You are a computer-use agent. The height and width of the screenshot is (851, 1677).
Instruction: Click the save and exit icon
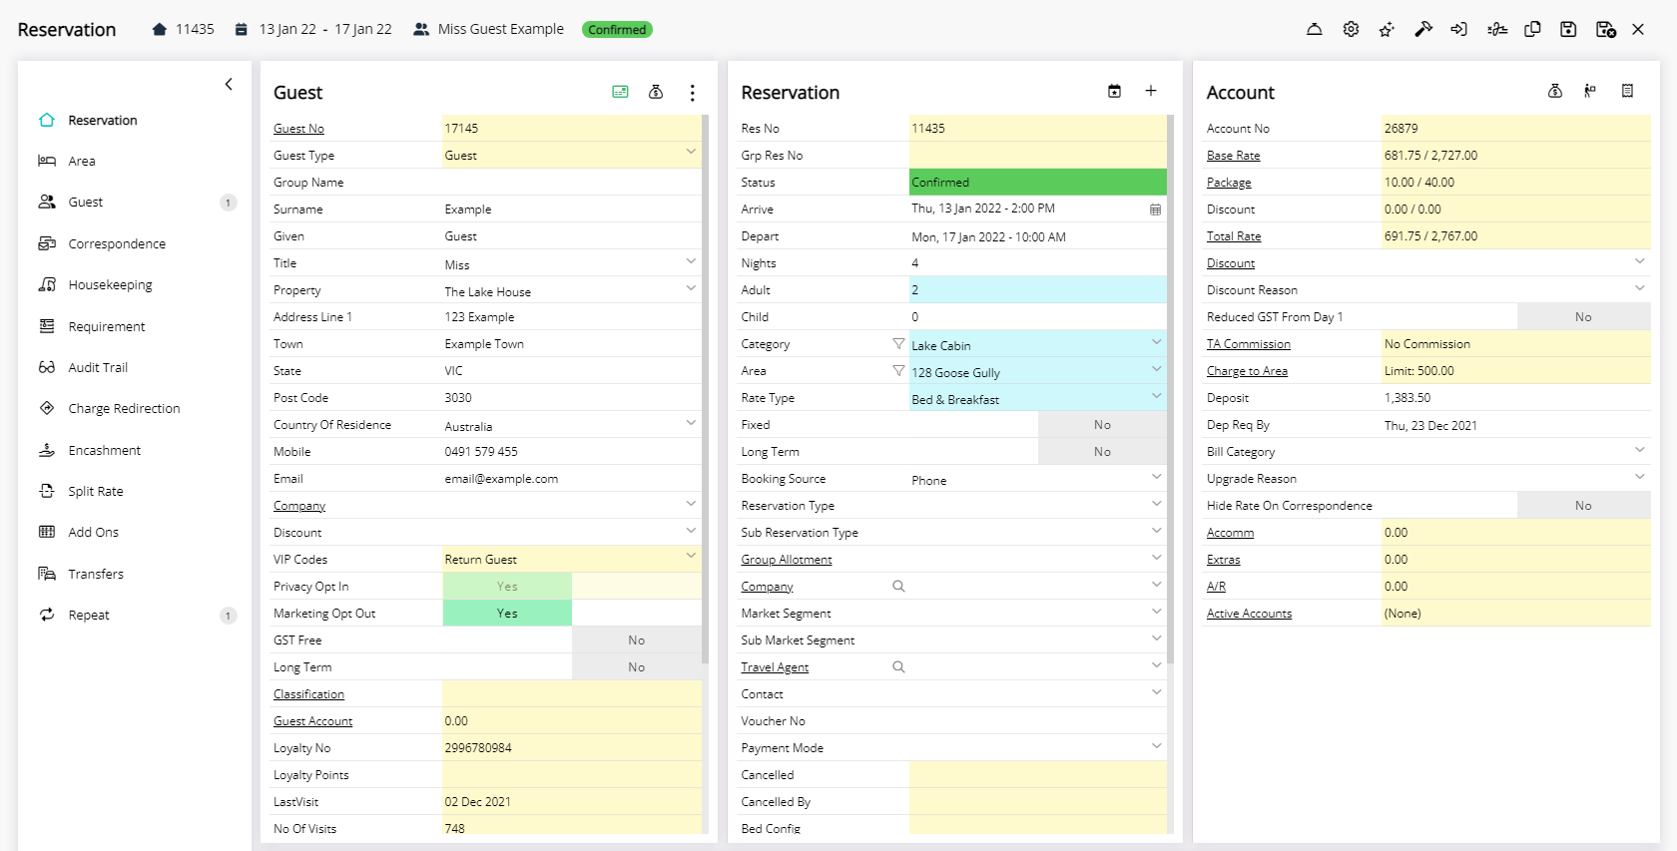click(1606, 30)
